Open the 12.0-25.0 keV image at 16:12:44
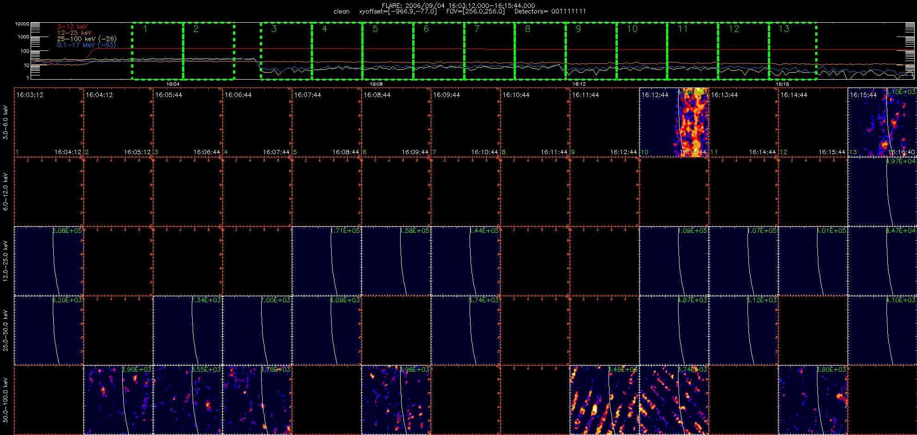This screenshot has width=917, height=435. [674, 261]
